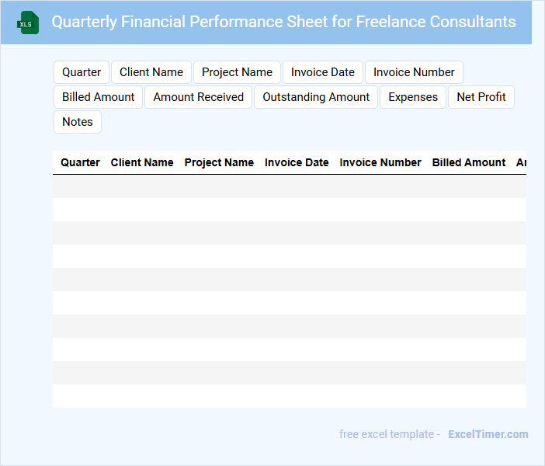Click the Client Name column header

click(142, 163)
